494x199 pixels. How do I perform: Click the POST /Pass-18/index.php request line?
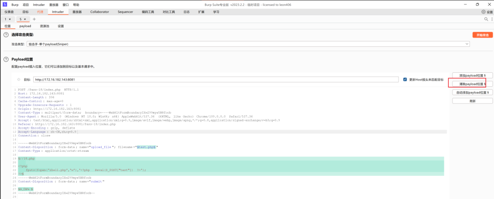tap(48, 90)
